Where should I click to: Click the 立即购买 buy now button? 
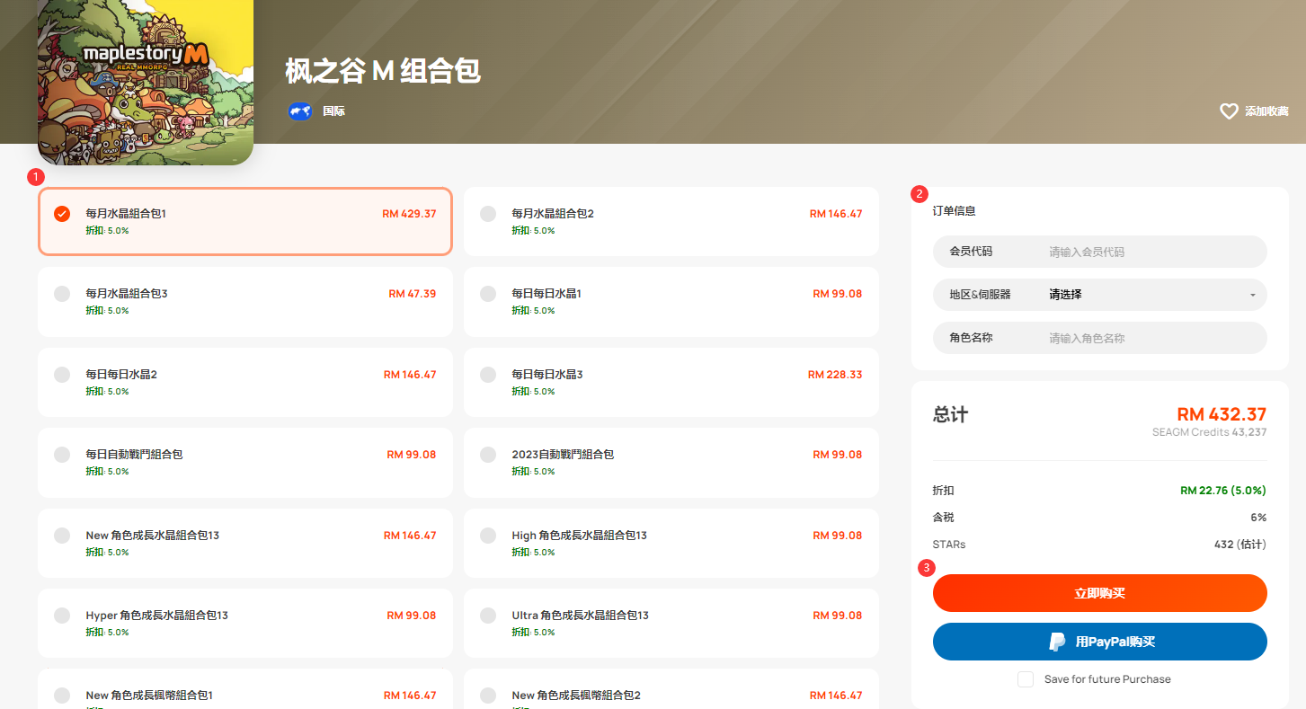[x=1100, y=593]
